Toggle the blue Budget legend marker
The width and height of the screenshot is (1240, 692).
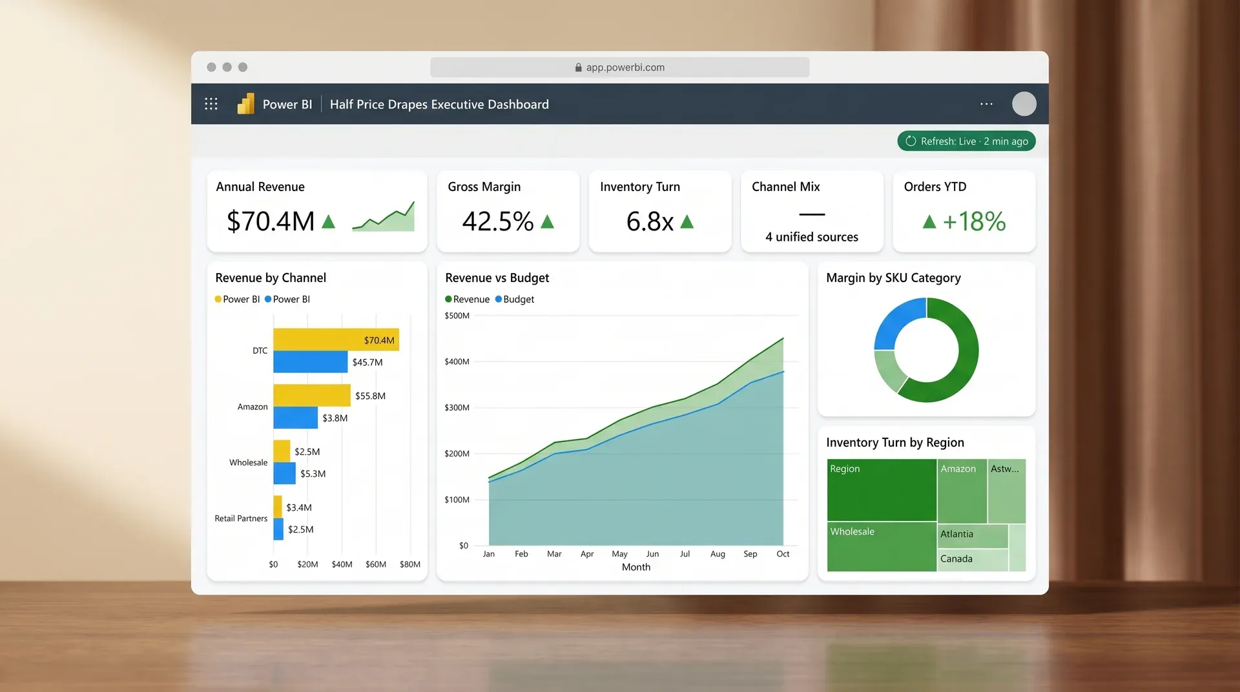[x=499, y=299]
